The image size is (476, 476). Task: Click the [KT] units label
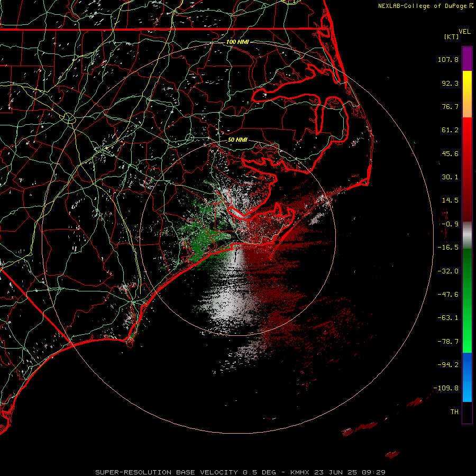point(452,36)
